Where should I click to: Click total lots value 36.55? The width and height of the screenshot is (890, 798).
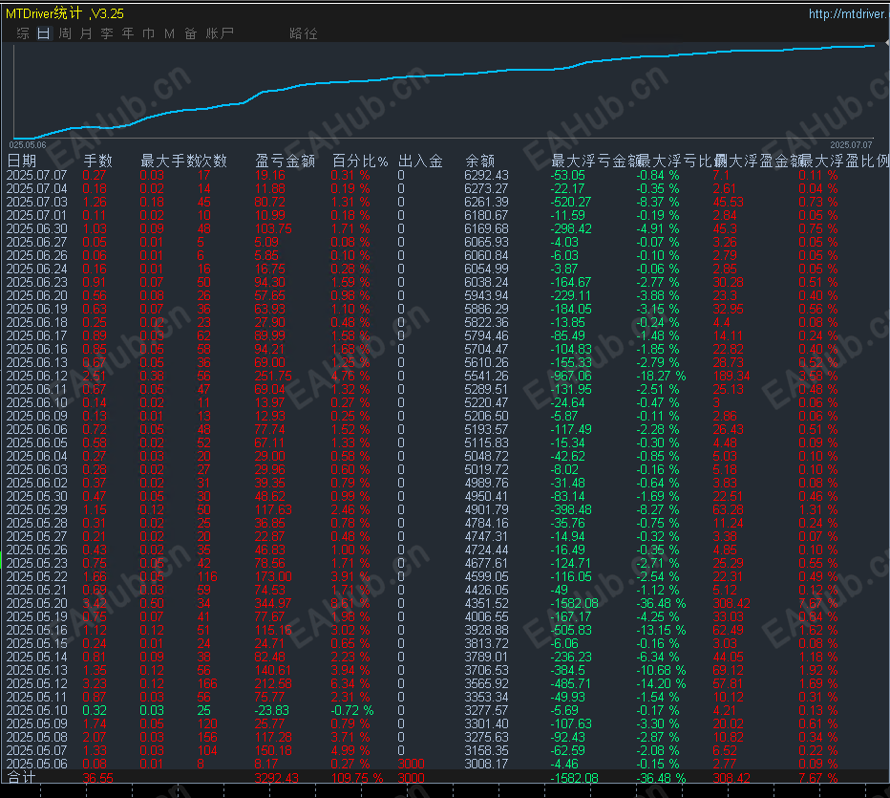click(97, 778)
